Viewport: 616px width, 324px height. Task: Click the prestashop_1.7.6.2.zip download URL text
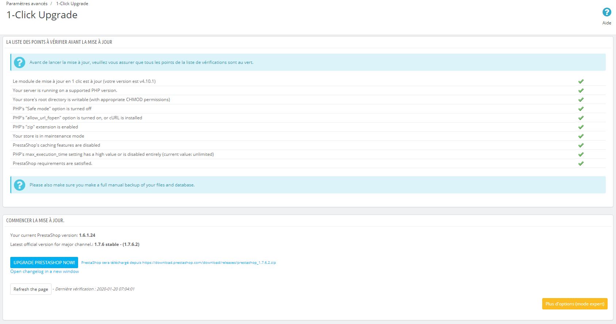(x=209, y=263)
